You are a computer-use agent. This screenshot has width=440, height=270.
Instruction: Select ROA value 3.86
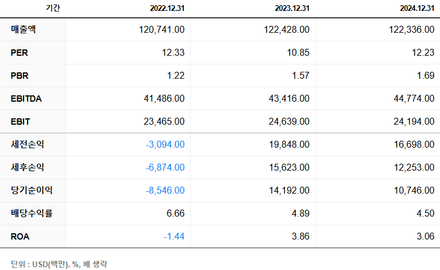click(300, 236)
